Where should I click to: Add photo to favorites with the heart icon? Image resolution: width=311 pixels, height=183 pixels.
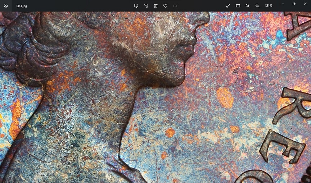click(166, 6)
